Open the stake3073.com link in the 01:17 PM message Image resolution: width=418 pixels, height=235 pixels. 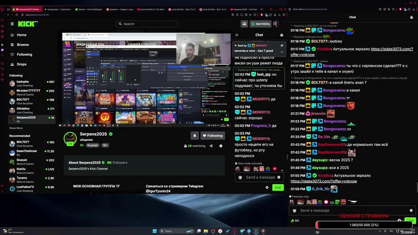coord(352,52)
